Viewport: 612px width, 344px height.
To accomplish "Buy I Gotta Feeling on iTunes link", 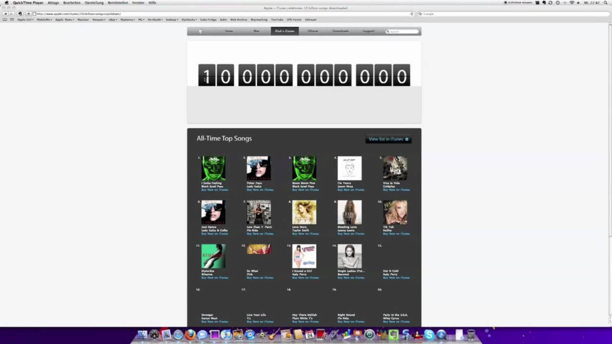I will [215, 190].
